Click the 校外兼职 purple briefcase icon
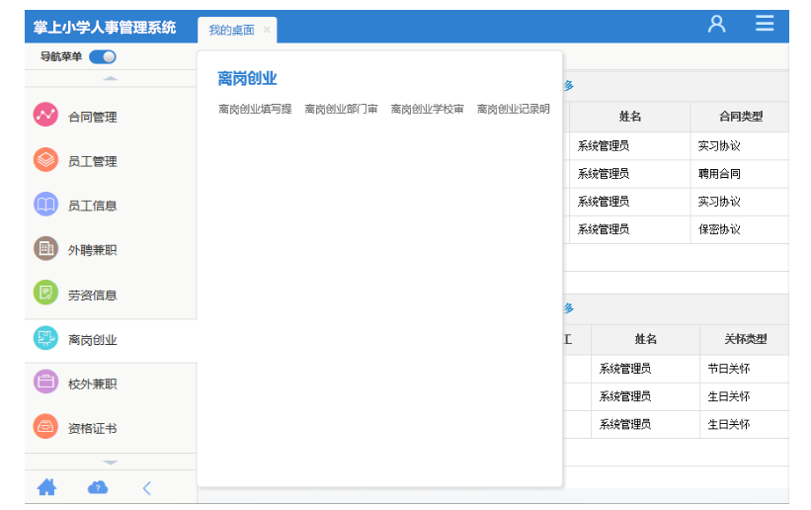Screen dimensions: 811x510 [x=45, y=382]
